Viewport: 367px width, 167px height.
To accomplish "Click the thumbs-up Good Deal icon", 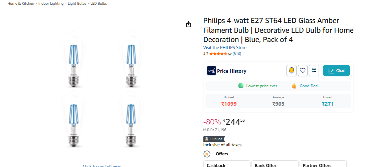I will point(294,86).
